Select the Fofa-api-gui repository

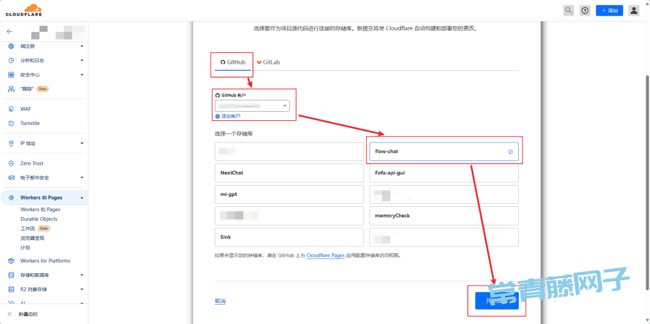[444, 173]
